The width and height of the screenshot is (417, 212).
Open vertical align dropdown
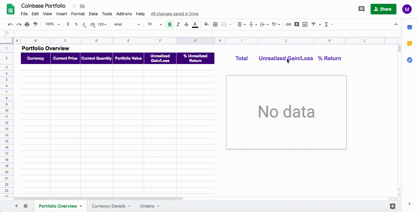pos(253,24)
